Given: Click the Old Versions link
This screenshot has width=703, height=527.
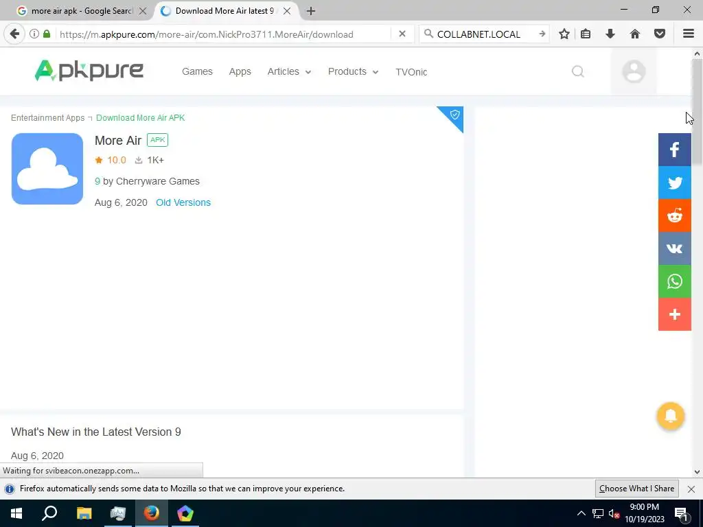Looking at the screenshot, I should (183, 202).
